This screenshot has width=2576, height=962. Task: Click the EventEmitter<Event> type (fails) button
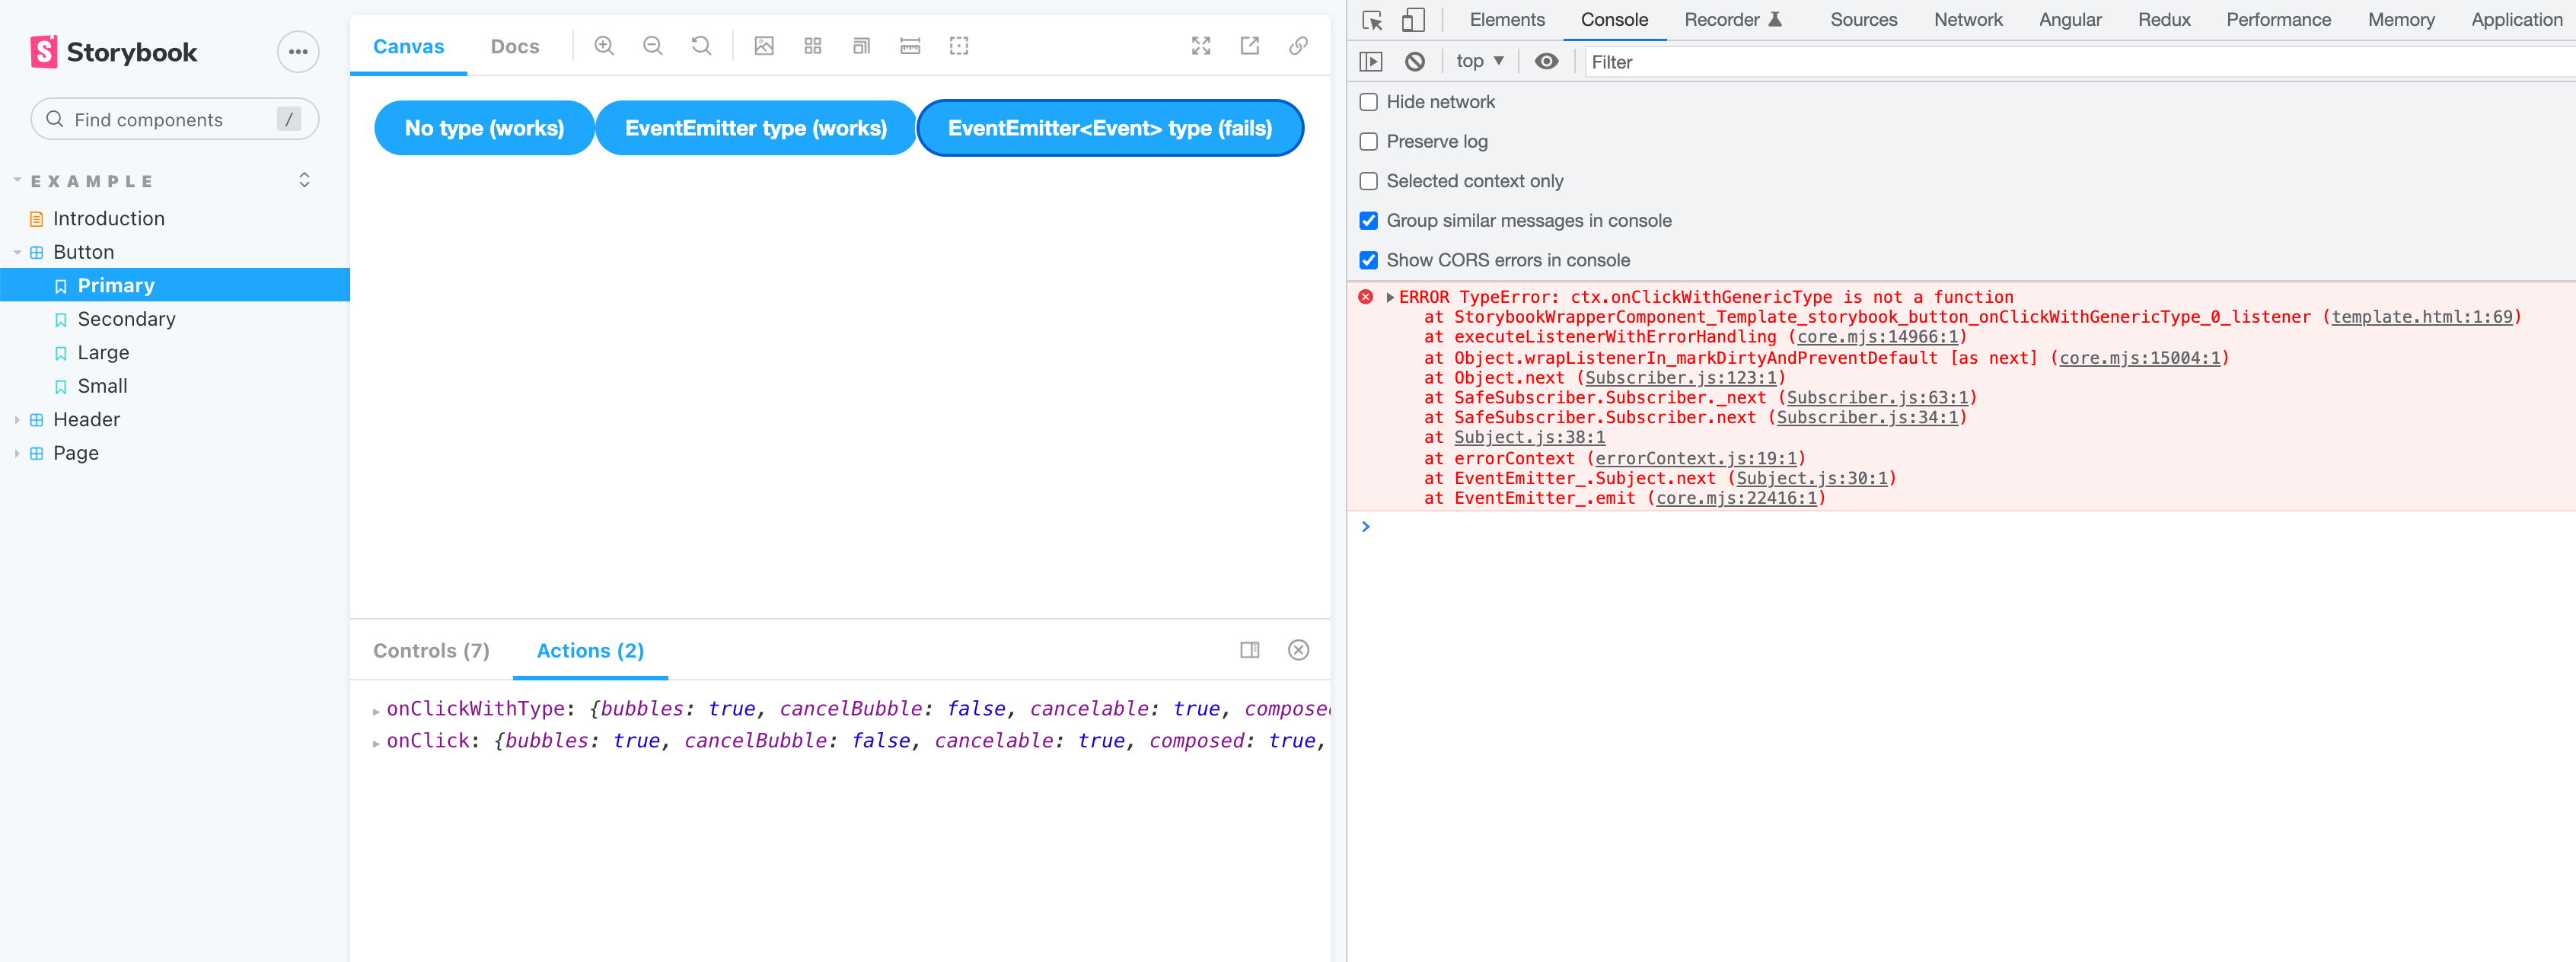click(x=1109, y=128)
